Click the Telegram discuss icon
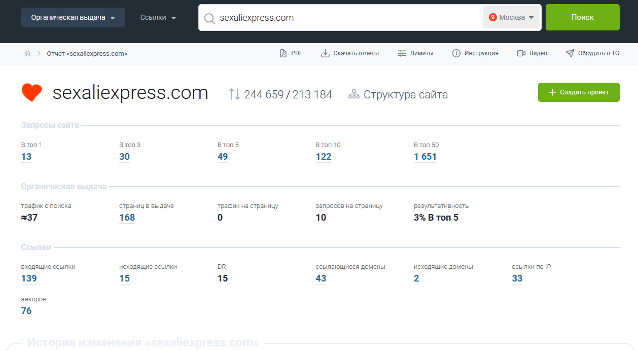 point(570,53)
